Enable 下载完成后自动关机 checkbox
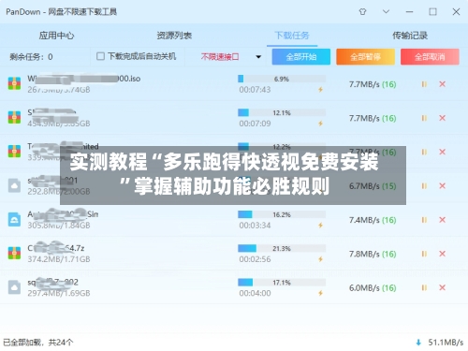 [x=100, y=56]
